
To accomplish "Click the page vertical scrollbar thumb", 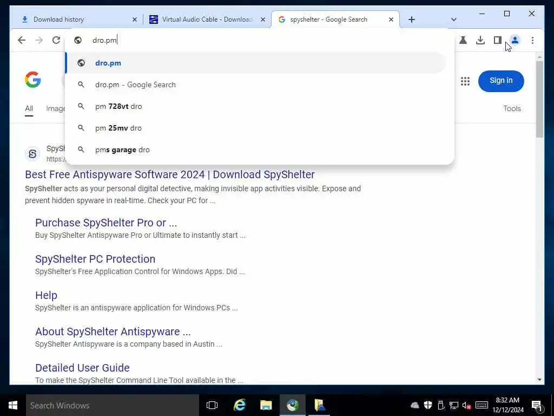I will tap(539, 100).
